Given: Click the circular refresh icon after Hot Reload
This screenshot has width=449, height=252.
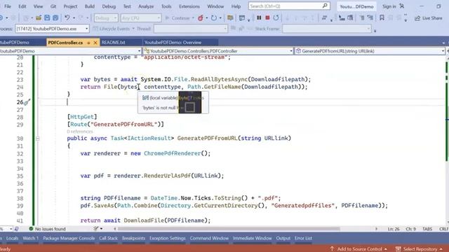Looking at the screenshot, I should (214, 18).
